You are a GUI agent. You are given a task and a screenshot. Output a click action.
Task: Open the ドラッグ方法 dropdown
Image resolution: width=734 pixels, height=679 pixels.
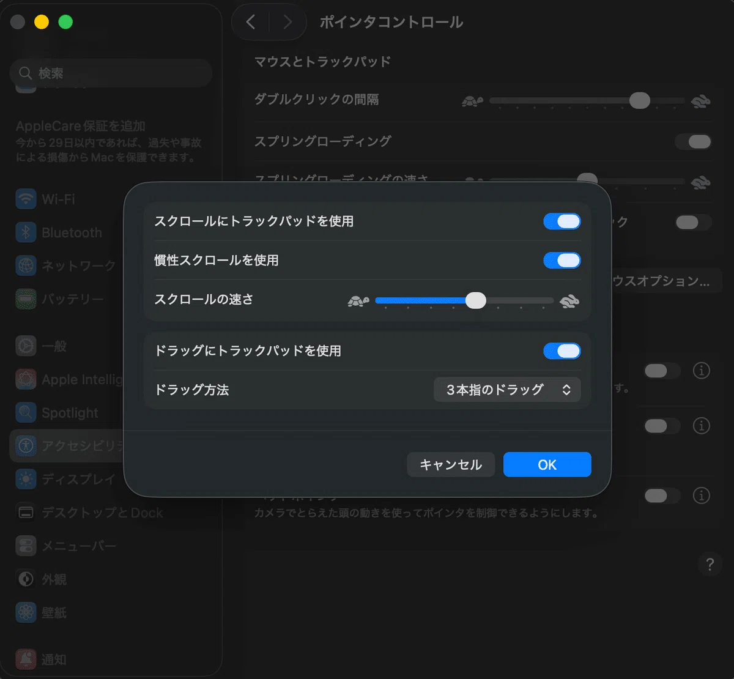point(507,390)
